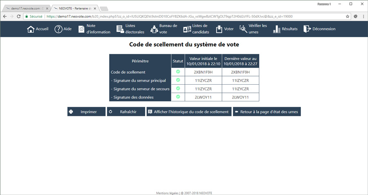Click Valeur initiale le 10/01/2018 header
The width and height of the screenshot is (368, 195).
[203, 61]
